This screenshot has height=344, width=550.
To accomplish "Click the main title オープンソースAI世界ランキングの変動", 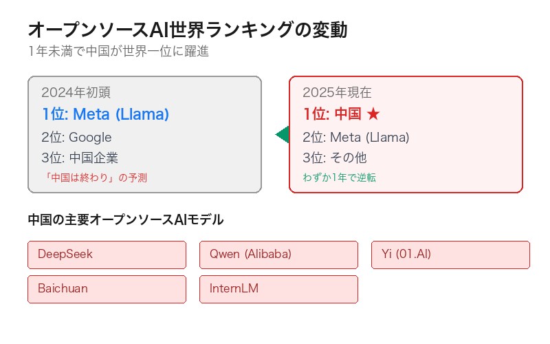I will pos(187,30).
